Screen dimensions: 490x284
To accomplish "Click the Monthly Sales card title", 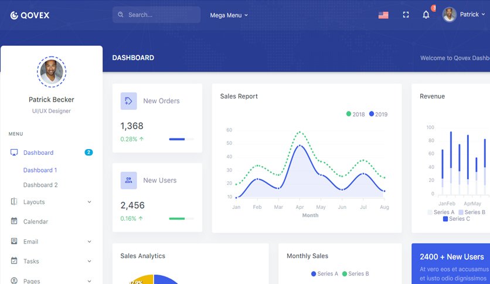I will (x=308, y=256).
